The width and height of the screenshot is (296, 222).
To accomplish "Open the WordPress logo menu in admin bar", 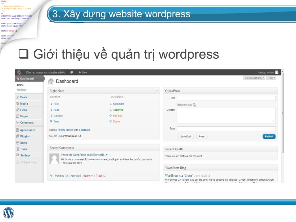I will click(19, 73).
